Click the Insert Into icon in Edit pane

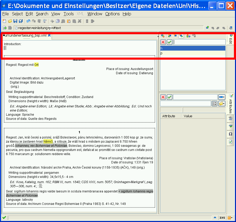point(175,36)
